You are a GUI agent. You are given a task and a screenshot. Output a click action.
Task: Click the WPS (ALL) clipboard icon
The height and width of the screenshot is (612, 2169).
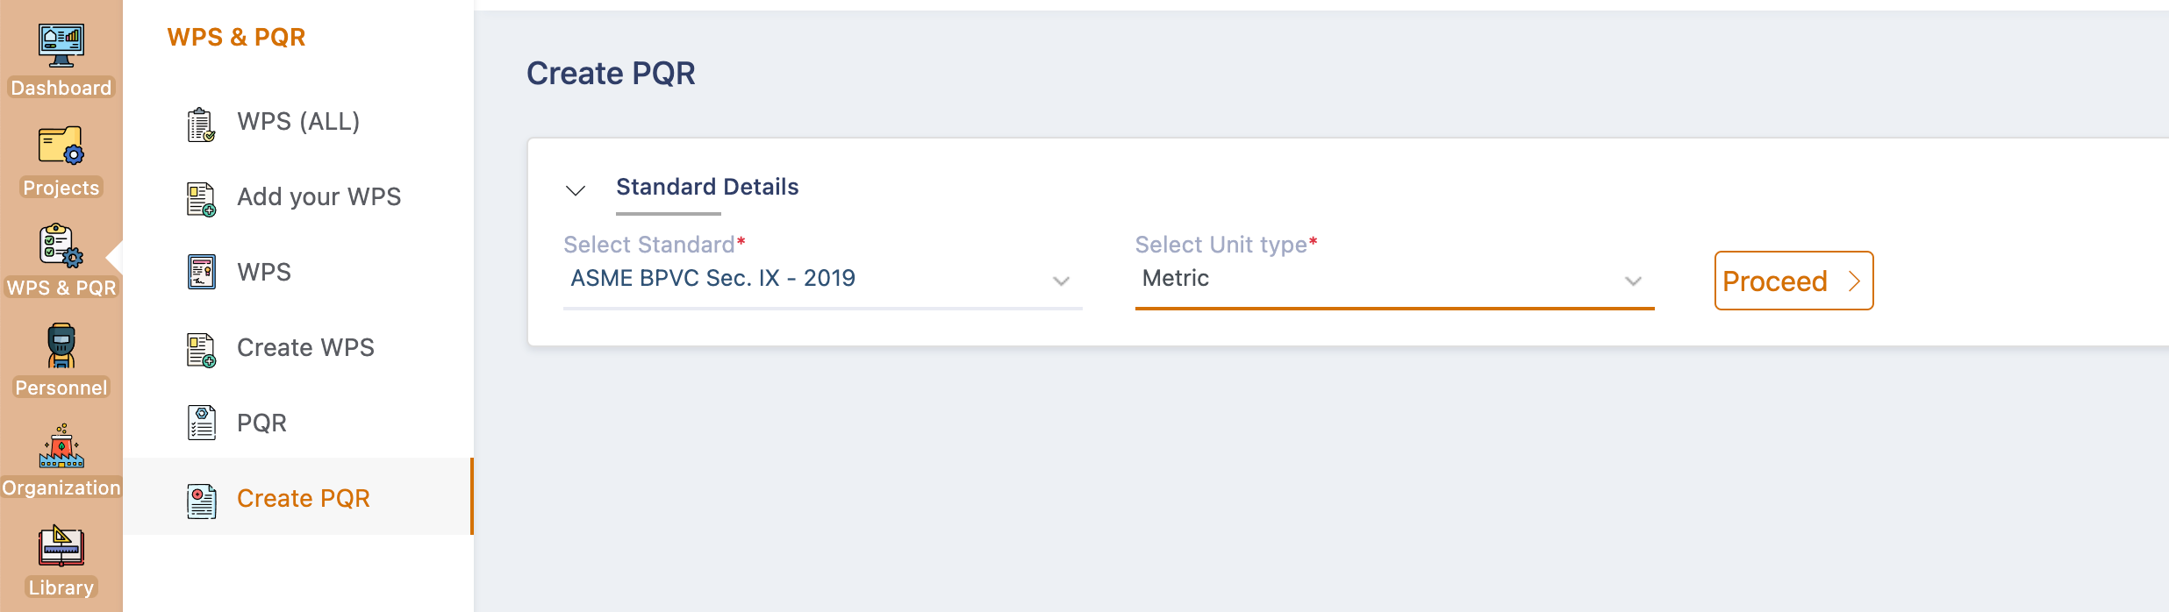pyautogui.click(x=201, y=125)
